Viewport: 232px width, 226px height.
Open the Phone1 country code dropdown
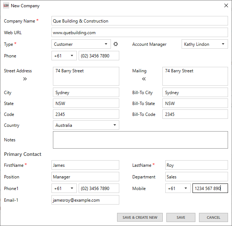(64, 189)
